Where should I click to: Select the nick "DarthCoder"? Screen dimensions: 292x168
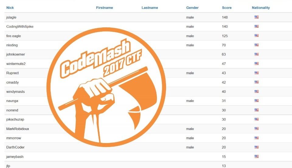coord(15,147)
